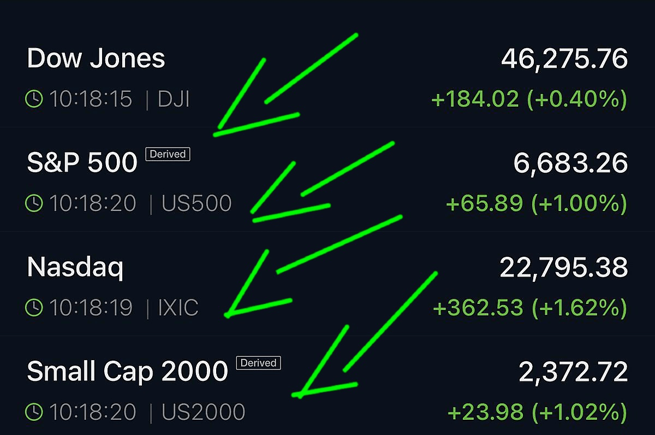Image resolution: width=655 pixels, height=435 pixels.
Task: Select the US2000 ticker symbol
Action: click(203, 412)
